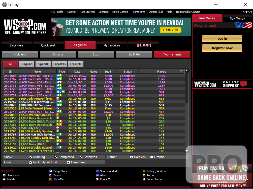This screenshot has width=253, height=189.
Task: Toggle the Fixed limit checkbox
Action: pyautogui.click(x=68, y=162)
